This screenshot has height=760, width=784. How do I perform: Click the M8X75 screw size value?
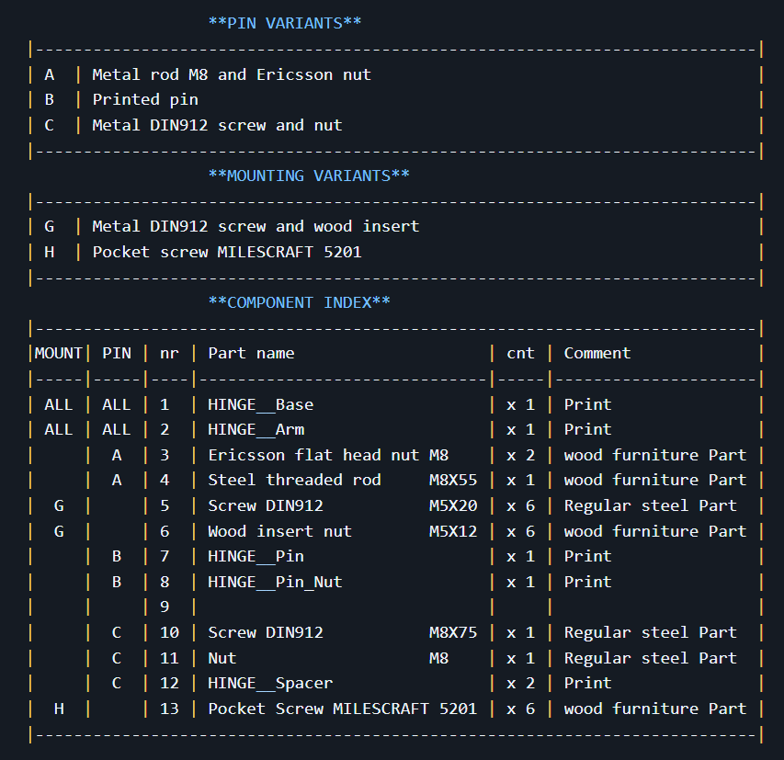[x=453, y=632]
